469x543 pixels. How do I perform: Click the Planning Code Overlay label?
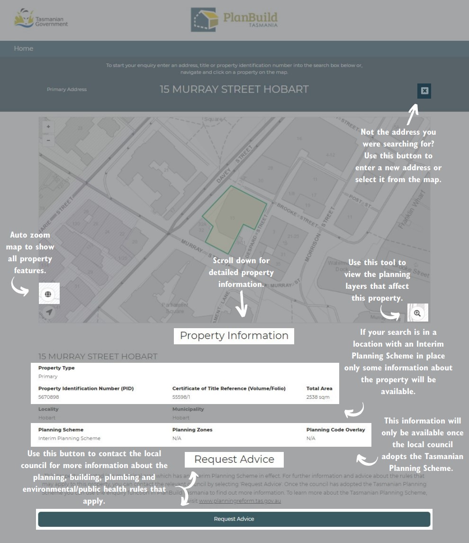[335, 430]
